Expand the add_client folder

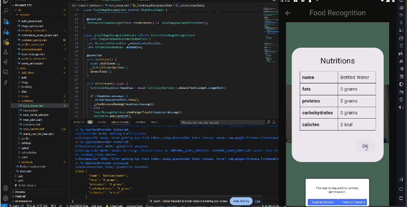pyautogui.click(x=28, y=73)
